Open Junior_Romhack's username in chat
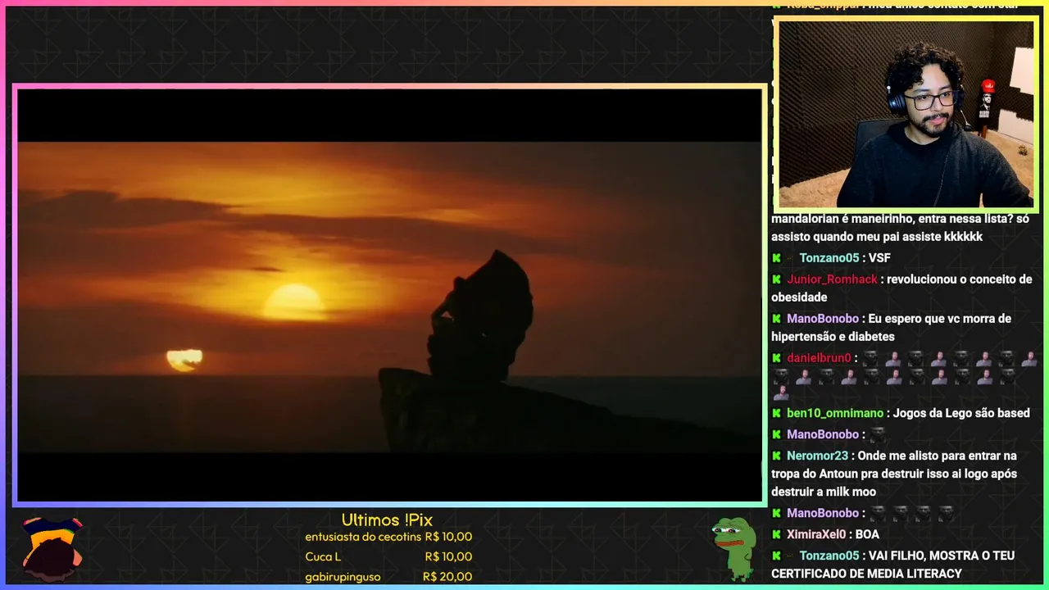The height and width of the screenshot is (590, 1049). pyautogui.click(x=832, y=279)
